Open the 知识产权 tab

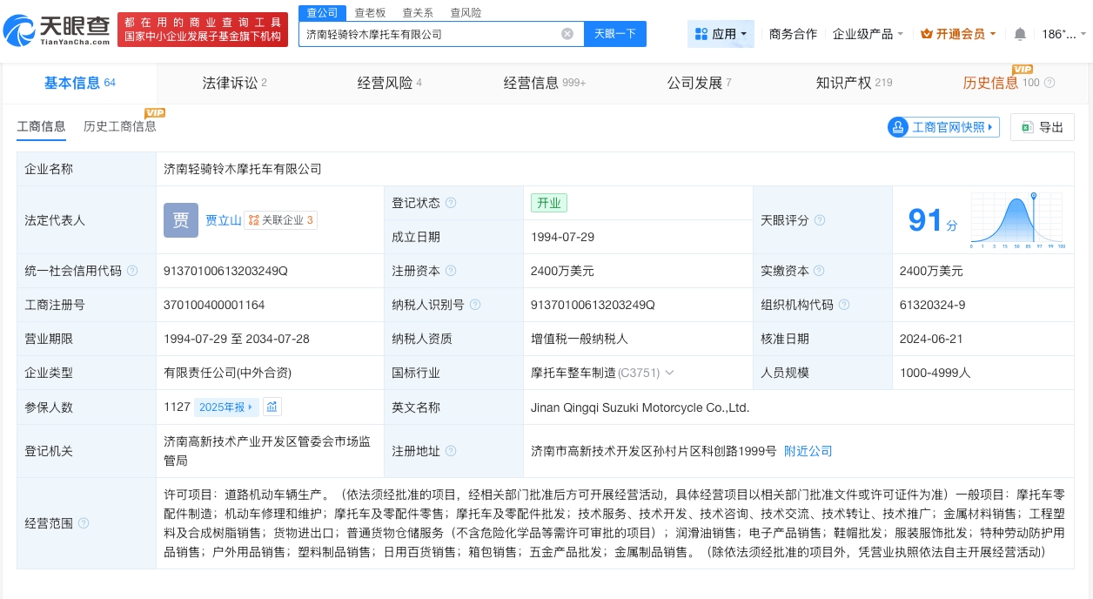855,83
